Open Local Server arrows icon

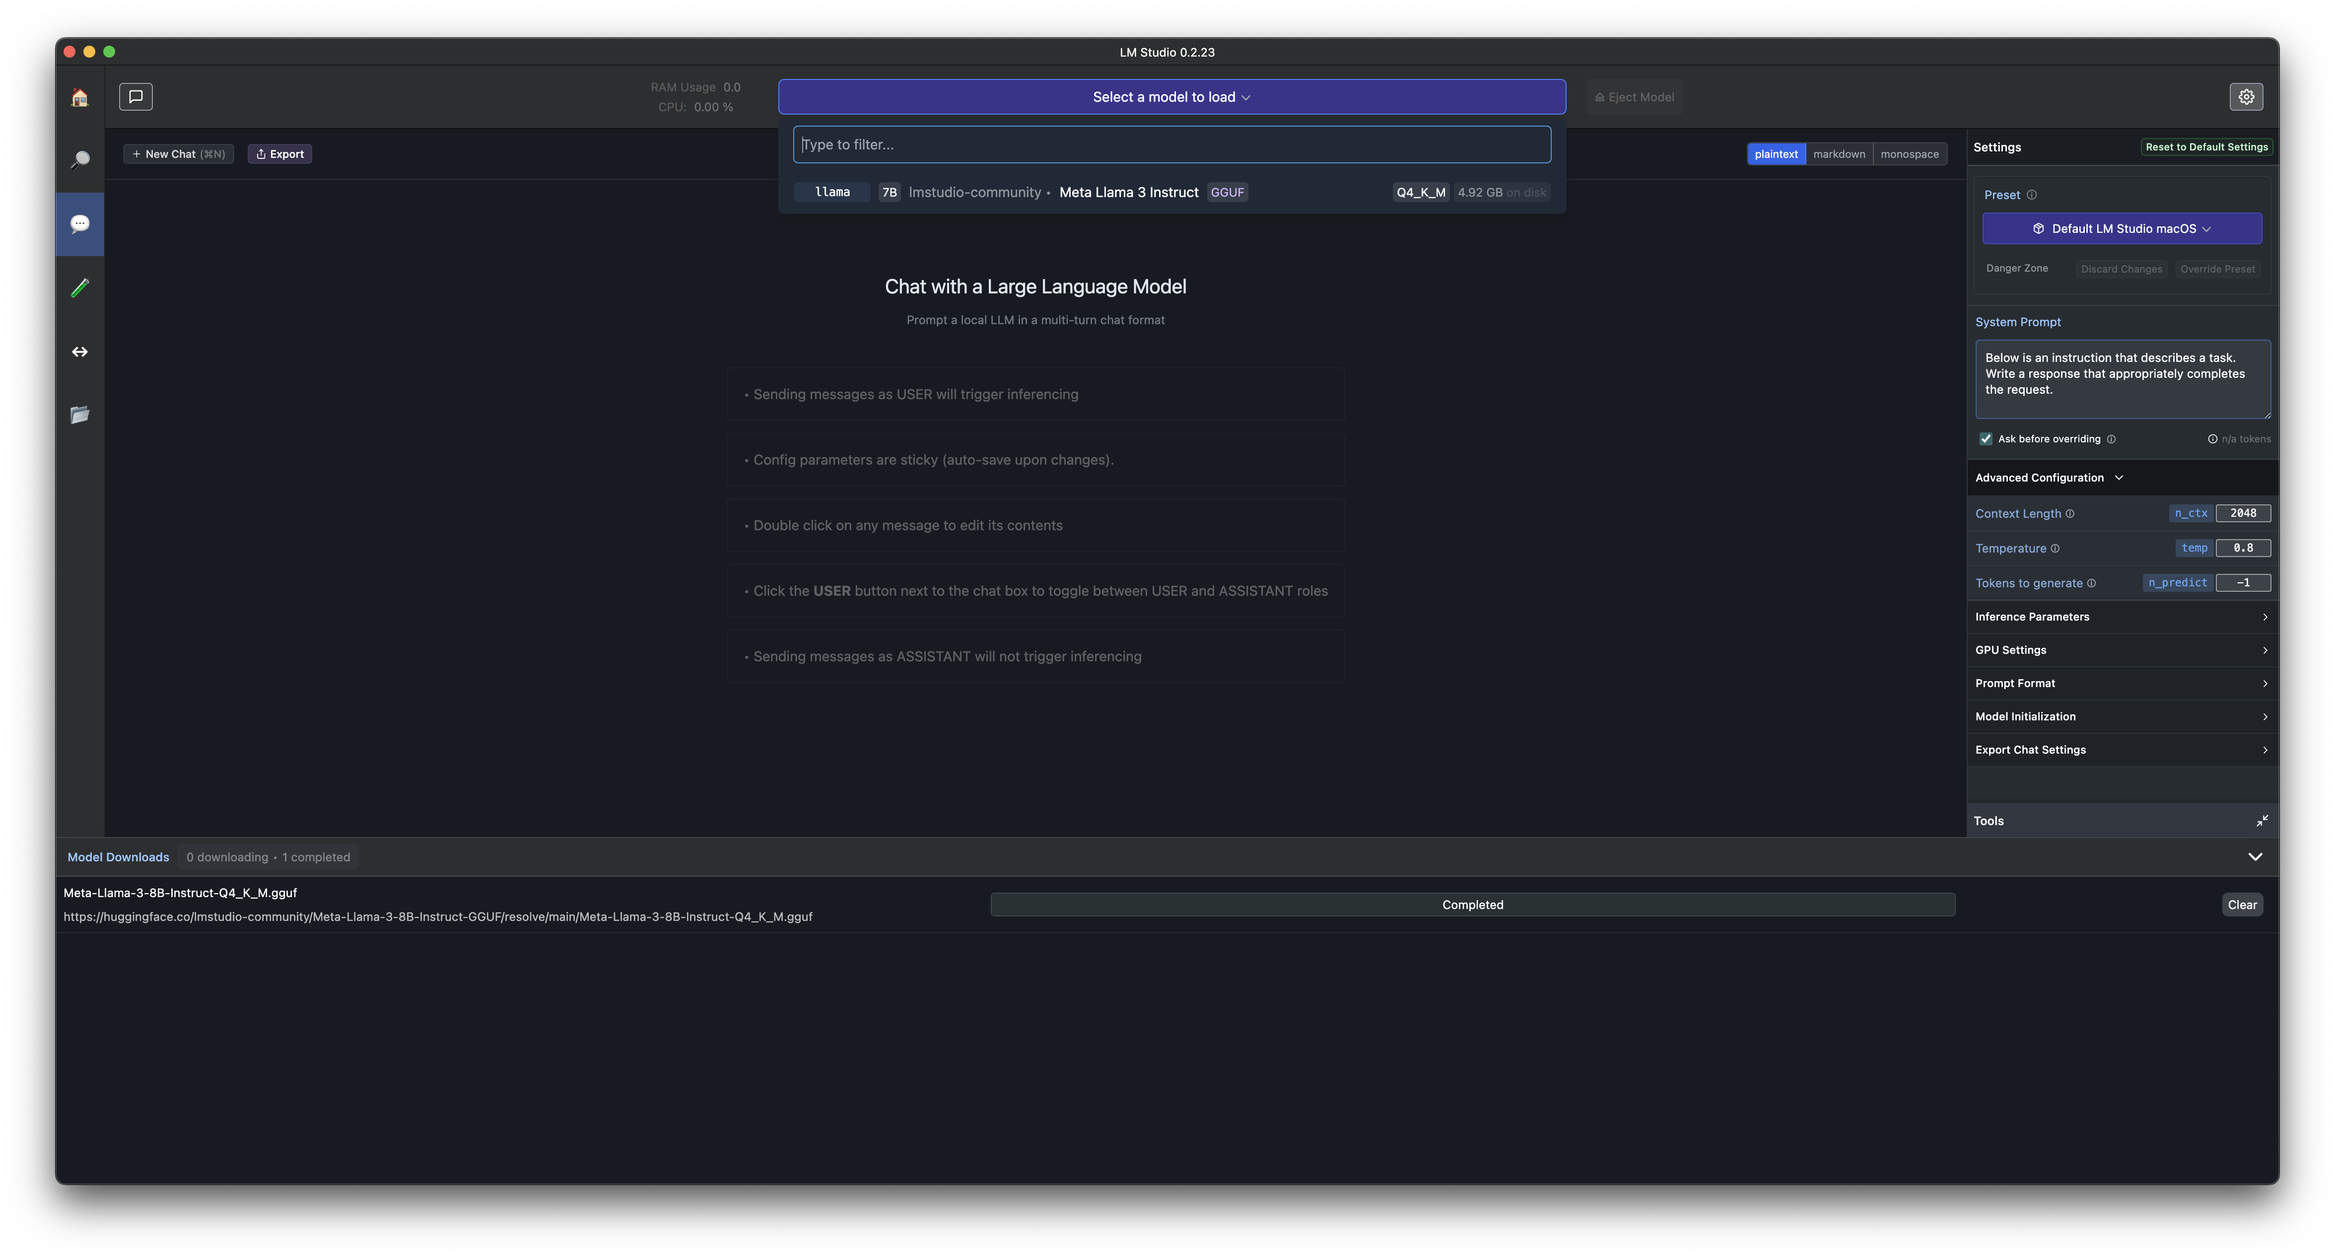tap(80, 351)
